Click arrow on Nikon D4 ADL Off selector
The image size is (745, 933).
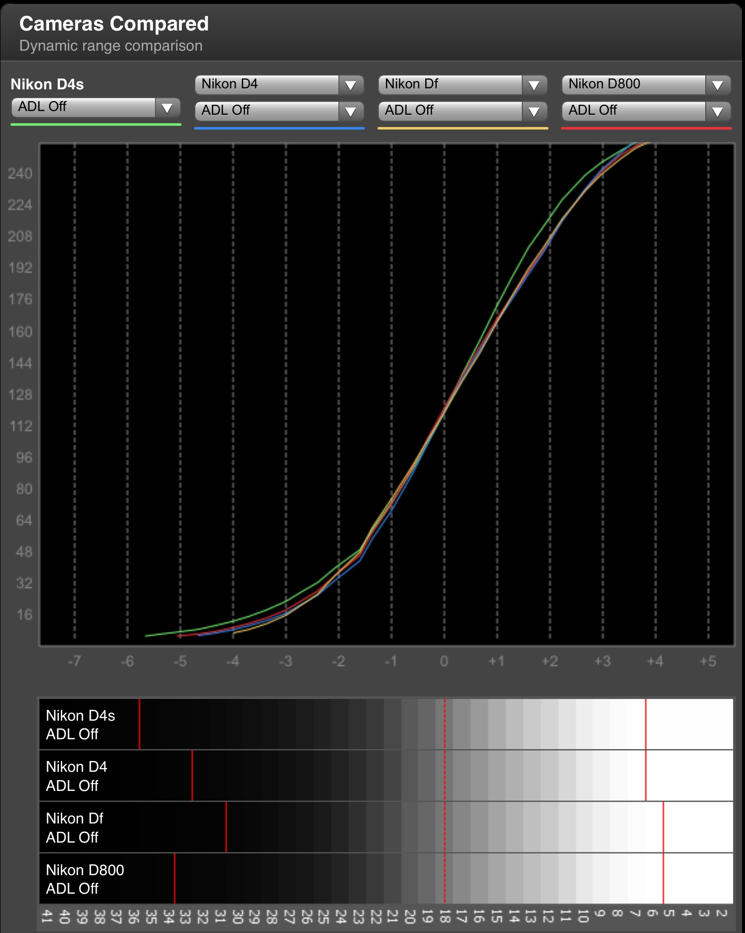click(350, 111)
